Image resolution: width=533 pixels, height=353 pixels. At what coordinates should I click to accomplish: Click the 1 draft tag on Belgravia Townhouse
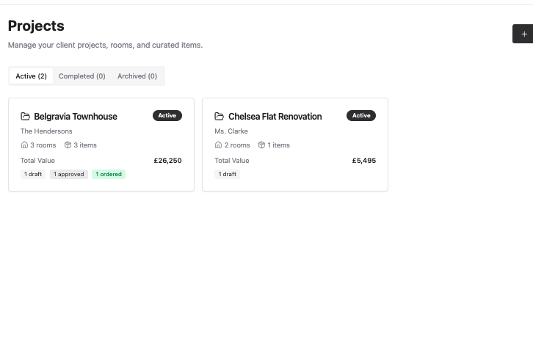pyautogui.click(x=33, y=175)
